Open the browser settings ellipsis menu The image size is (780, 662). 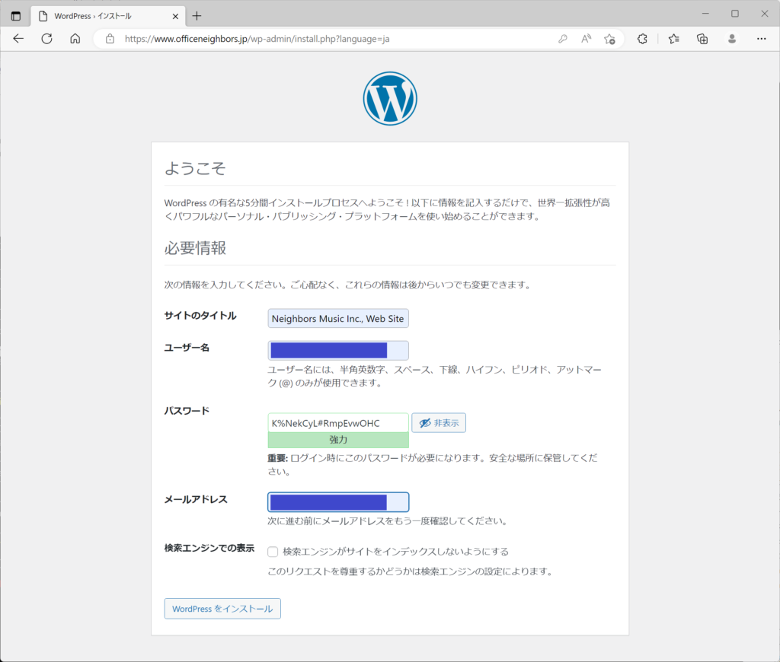(x=761, y=39)
